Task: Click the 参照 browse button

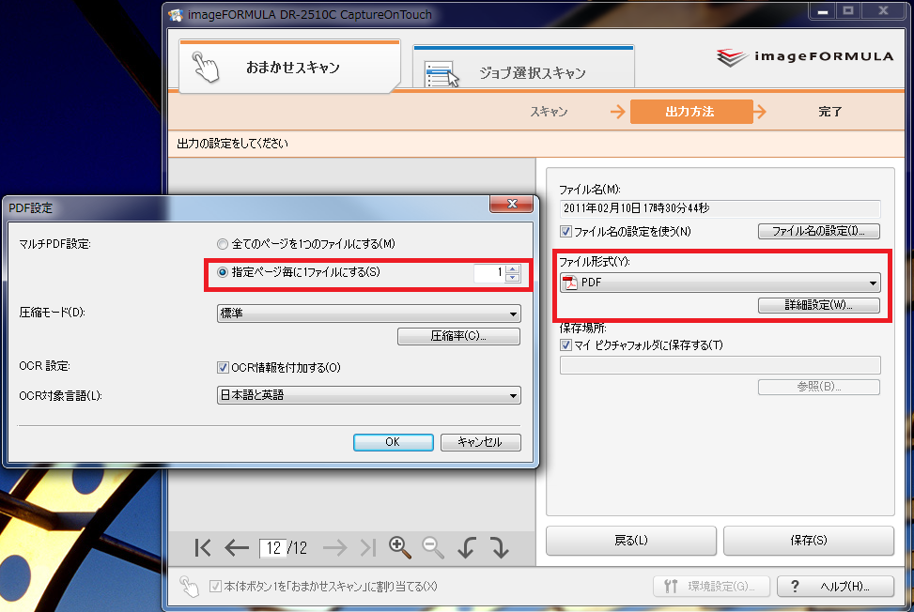Action: (x=818, y=387)
